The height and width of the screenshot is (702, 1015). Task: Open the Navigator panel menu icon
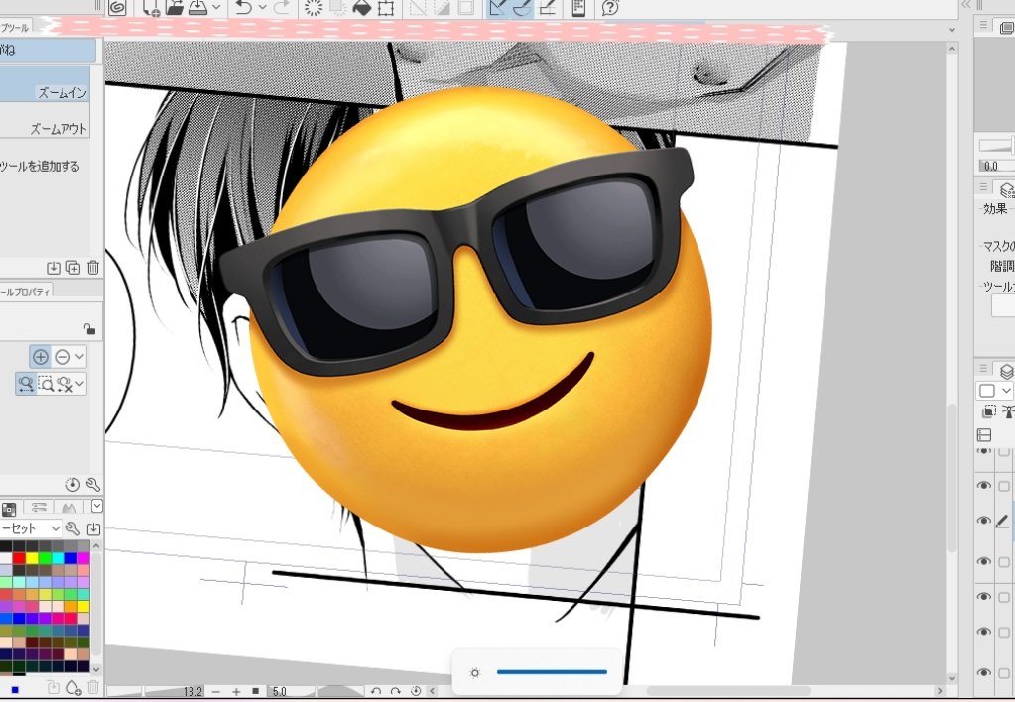(x=983, y=25)
